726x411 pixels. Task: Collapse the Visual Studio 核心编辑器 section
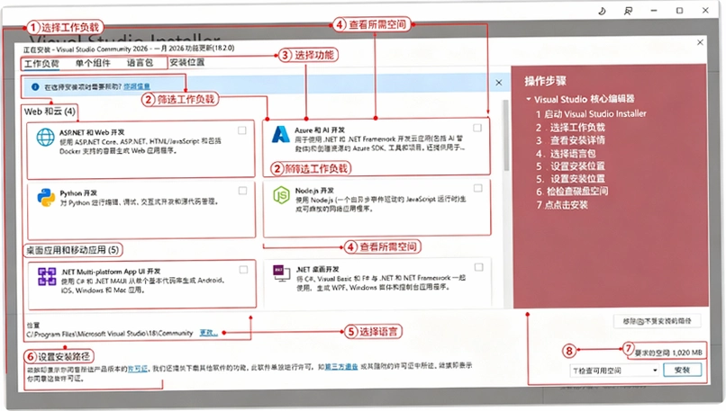[529, 99]
